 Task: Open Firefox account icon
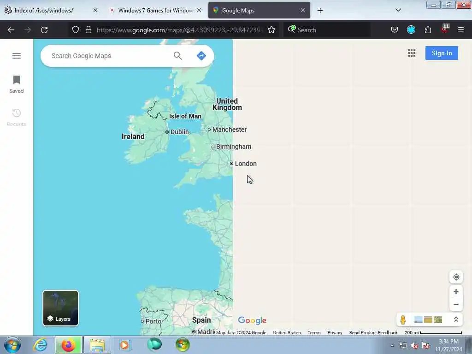click(411, 29)
